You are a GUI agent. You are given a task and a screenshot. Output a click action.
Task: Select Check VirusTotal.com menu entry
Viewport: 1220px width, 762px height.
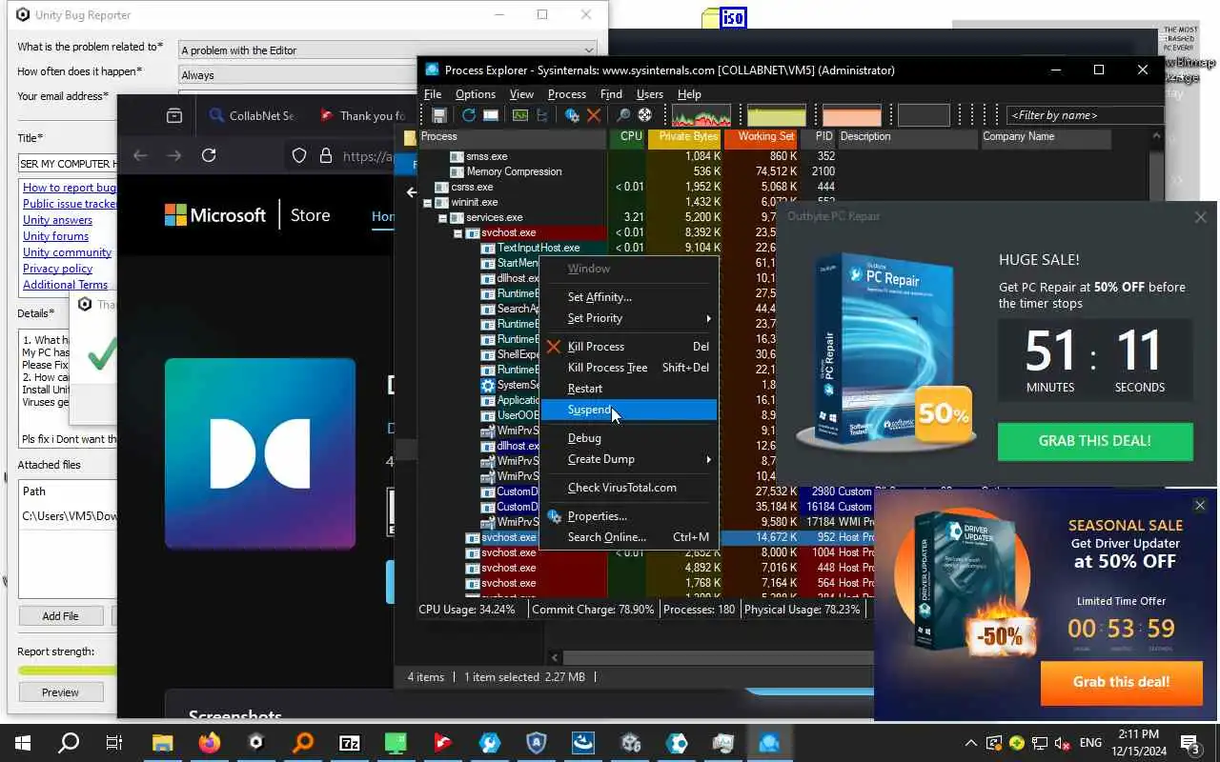point(629,488)
